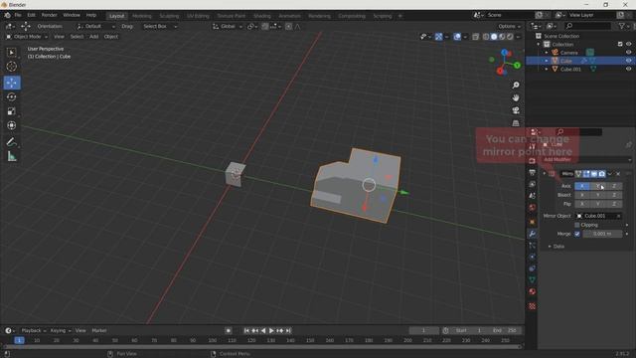Hide Camera with its eye icon
The height and width of the screenshot is (358, 636).
pyautogui.click(x=628, y=53)
